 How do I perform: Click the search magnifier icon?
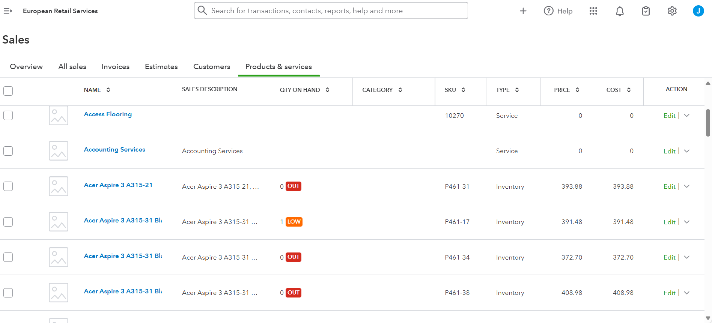coord(202,11)
